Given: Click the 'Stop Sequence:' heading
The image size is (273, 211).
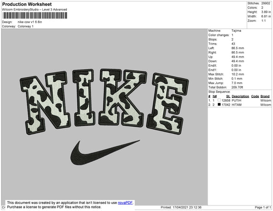Looking at the screenshot, I should click(219, 92).
